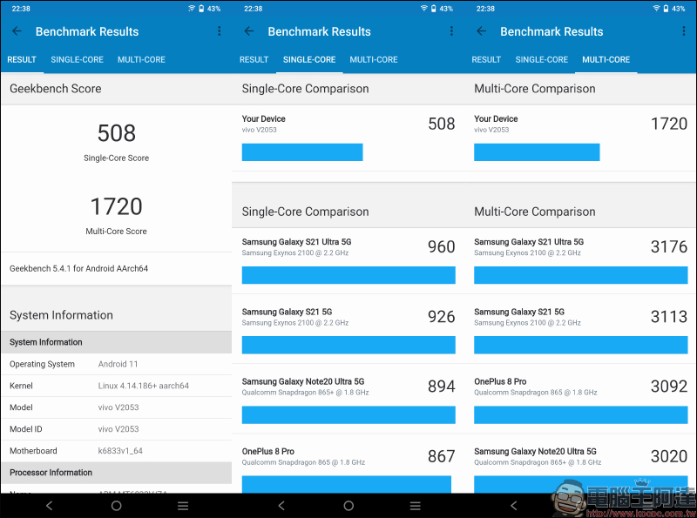Tap the Model ID vivo V2053 row
Viewport: 697px width, 518px height.
tap(117, 429)
